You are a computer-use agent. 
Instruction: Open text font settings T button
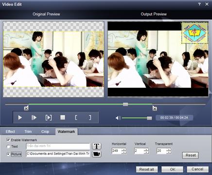point(97,146)
